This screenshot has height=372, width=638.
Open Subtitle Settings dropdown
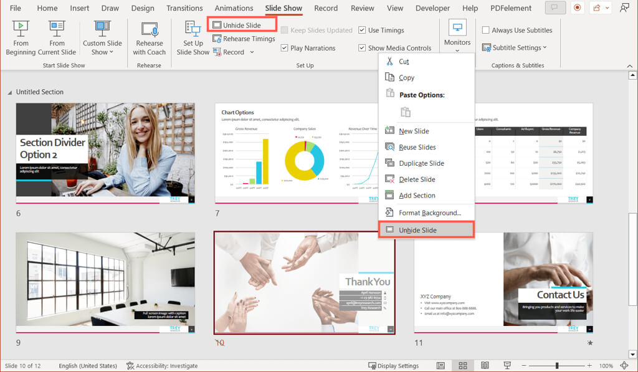515,47
